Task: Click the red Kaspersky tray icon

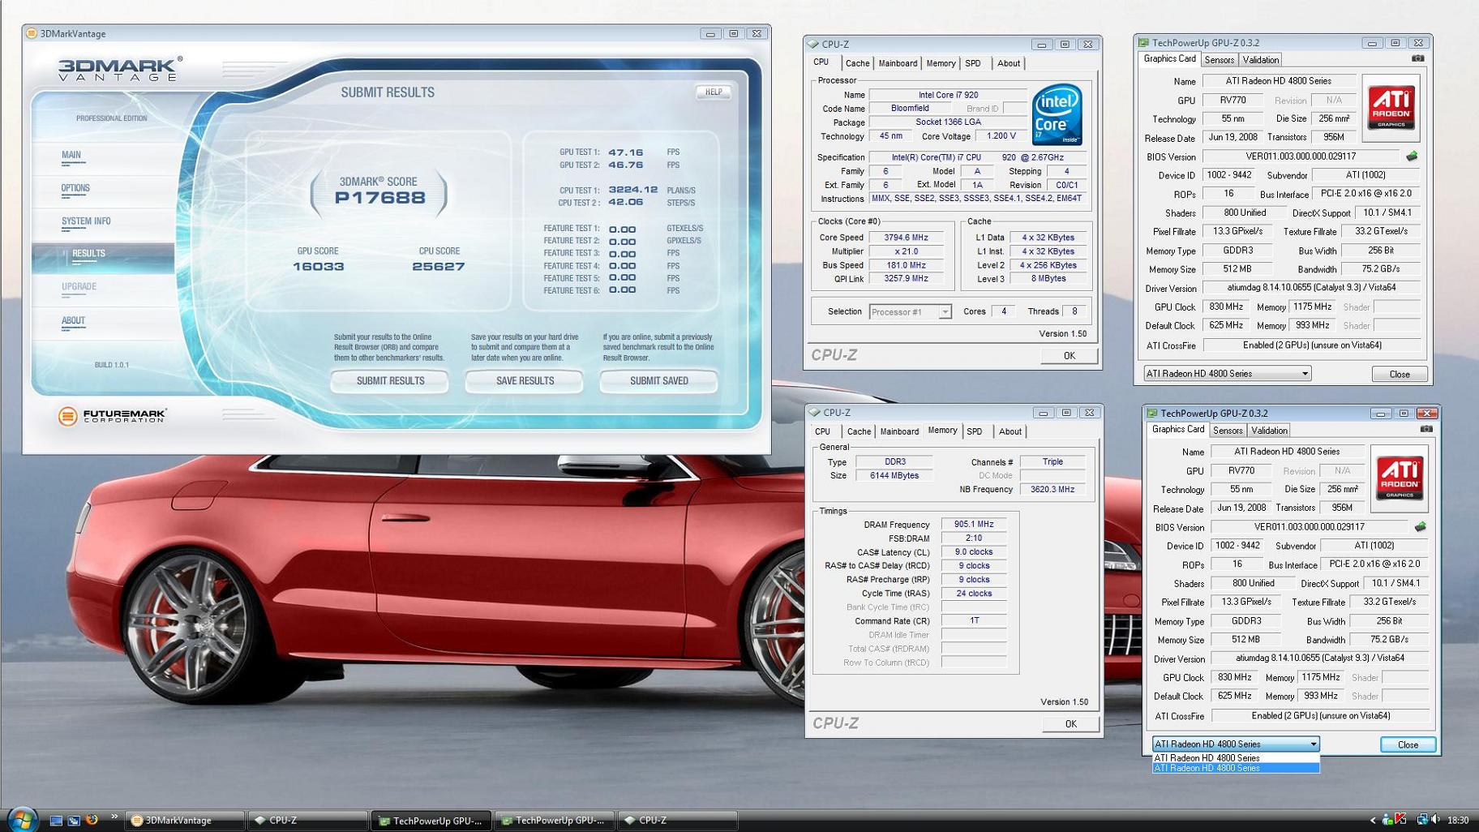Action: [x=1400, y=820]
